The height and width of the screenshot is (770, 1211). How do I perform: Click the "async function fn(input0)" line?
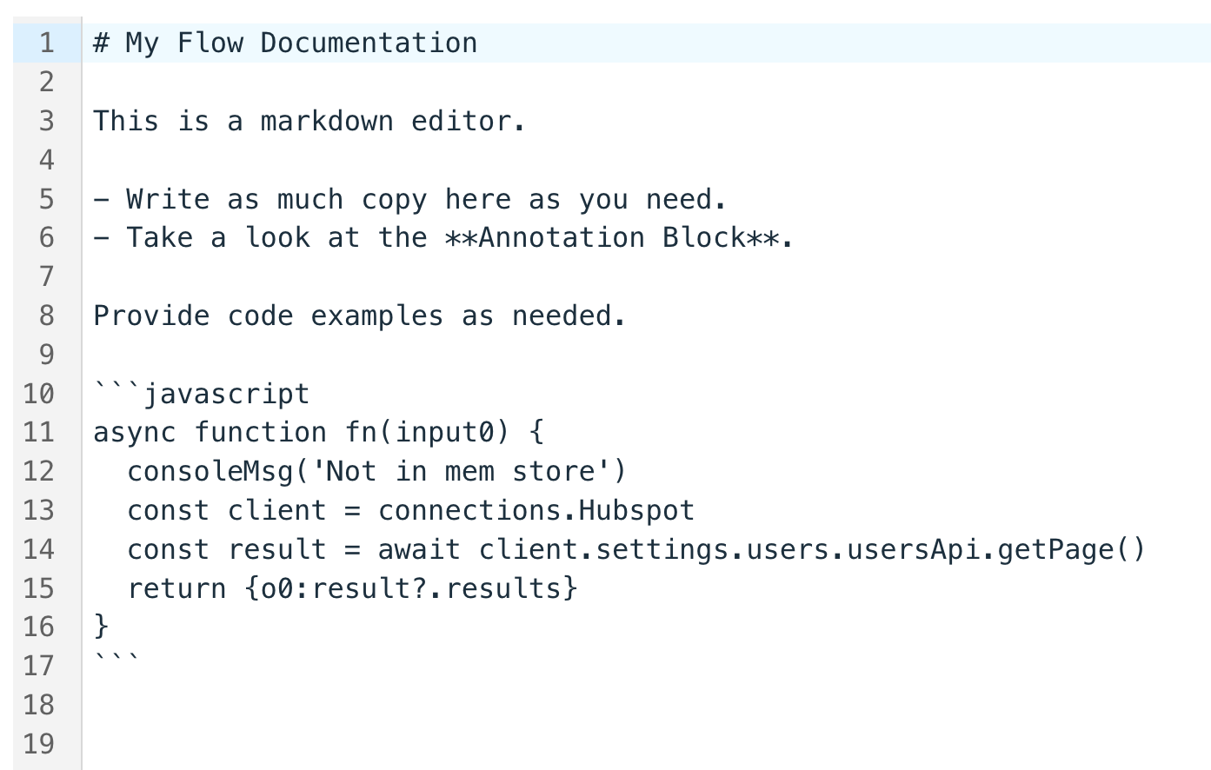pos(317,432)
